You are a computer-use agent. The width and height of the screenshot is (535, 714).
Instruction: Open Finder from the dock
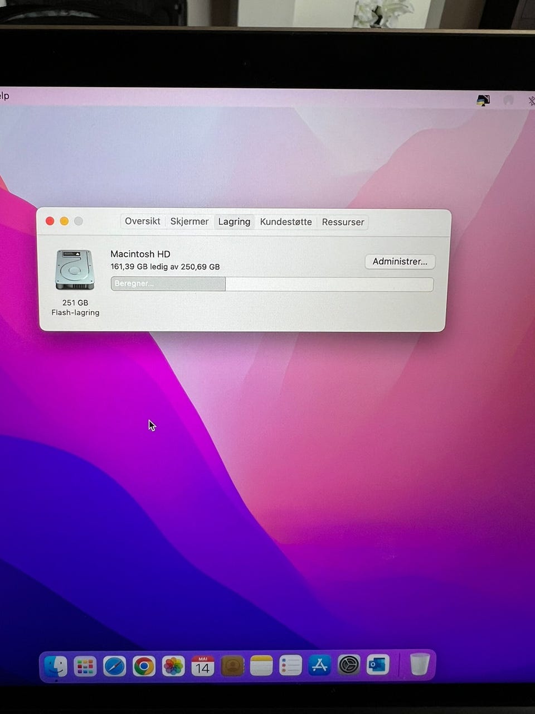pyautogui.click(x=56, y=665)
